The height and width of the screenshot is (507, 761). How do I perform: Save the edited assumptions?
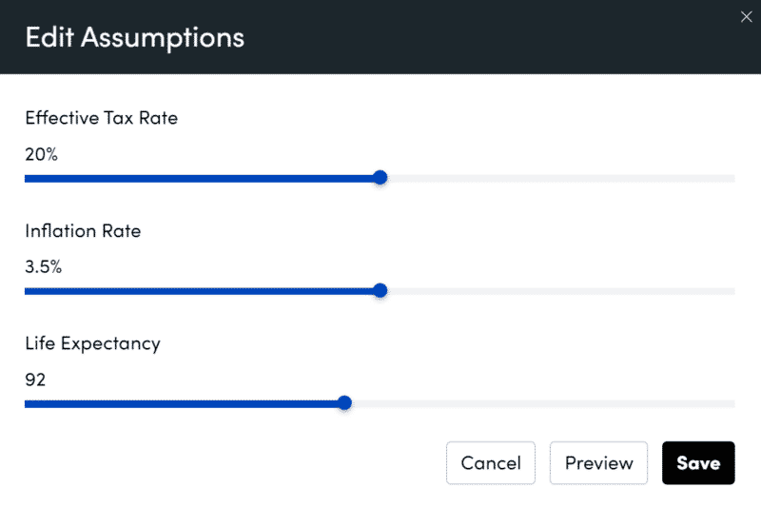[x=698, y=463]
